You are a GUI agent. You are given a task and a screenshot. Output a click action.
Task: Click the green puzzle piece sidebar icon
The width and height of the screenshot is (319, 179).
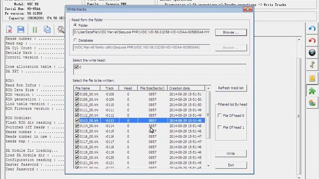[x=312, y=90]
